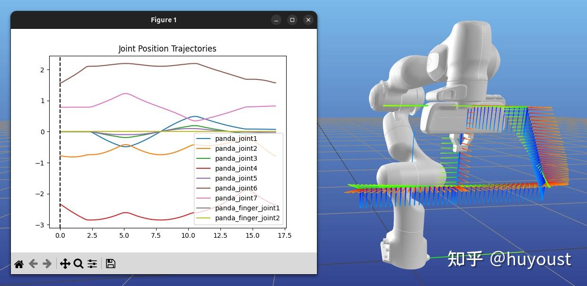Maximize the Figure 1 window

click(292, 20)
